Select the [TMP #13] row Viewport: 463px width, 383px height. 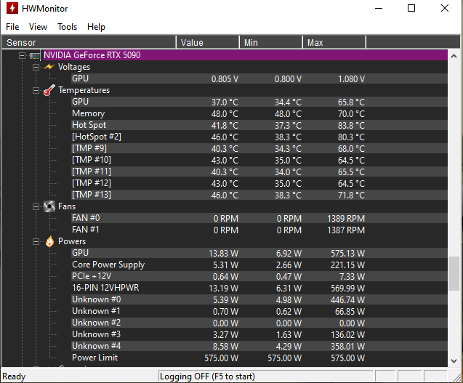(x=259, y=195)
